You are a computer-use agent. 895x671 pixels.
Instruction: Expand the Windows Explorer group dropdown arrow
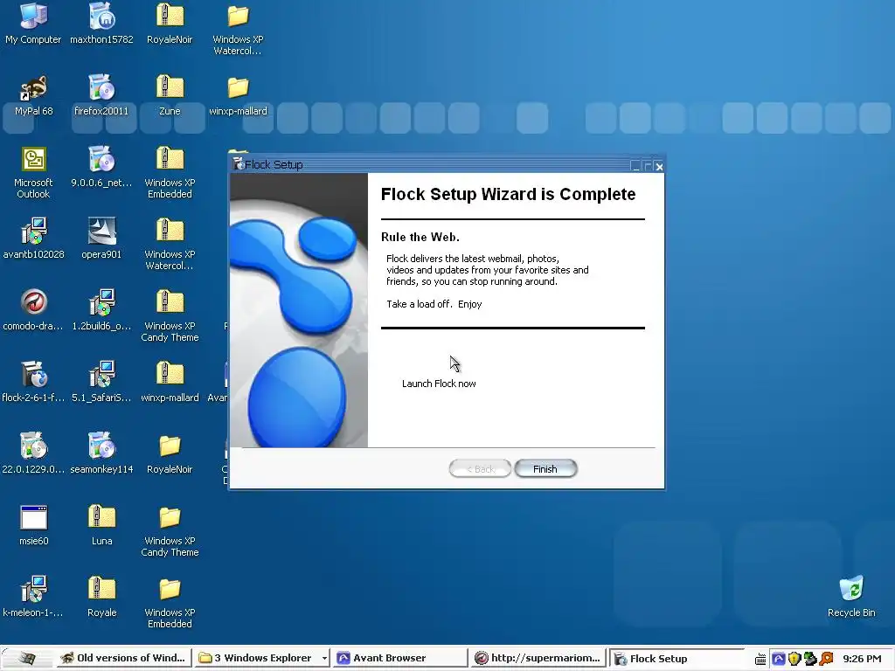point(324,659)
